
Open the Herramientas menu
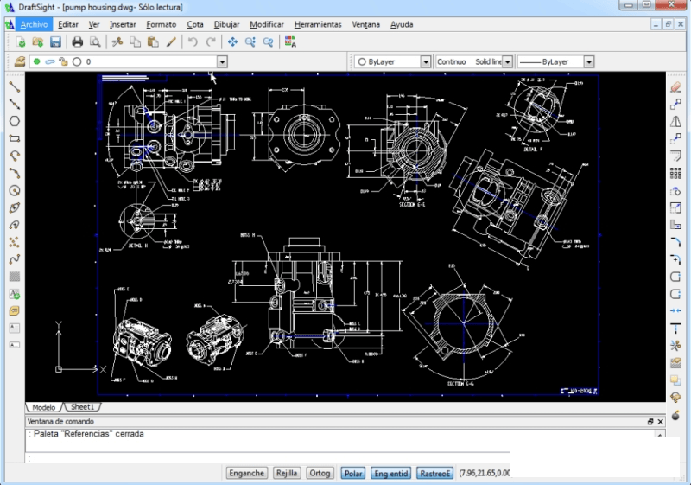pos(317,24)
